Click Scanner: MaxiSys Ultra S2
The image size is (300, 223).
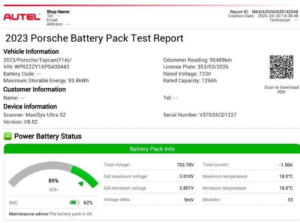pos(34,115)
